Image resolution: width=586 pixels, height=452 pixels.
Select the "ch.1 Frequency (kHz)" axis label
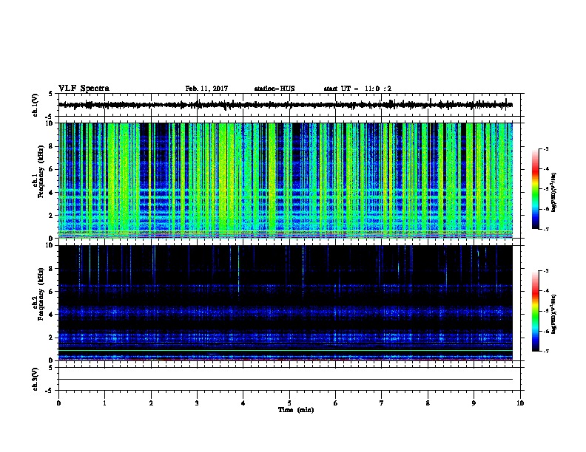38,172
